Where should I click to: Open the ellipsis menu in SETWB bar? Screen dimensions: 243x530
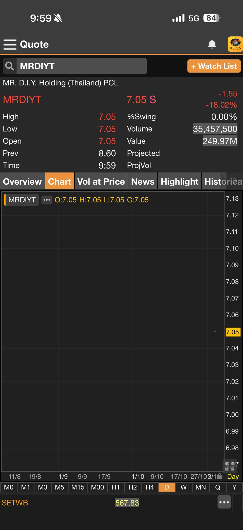tap(224, 502)
